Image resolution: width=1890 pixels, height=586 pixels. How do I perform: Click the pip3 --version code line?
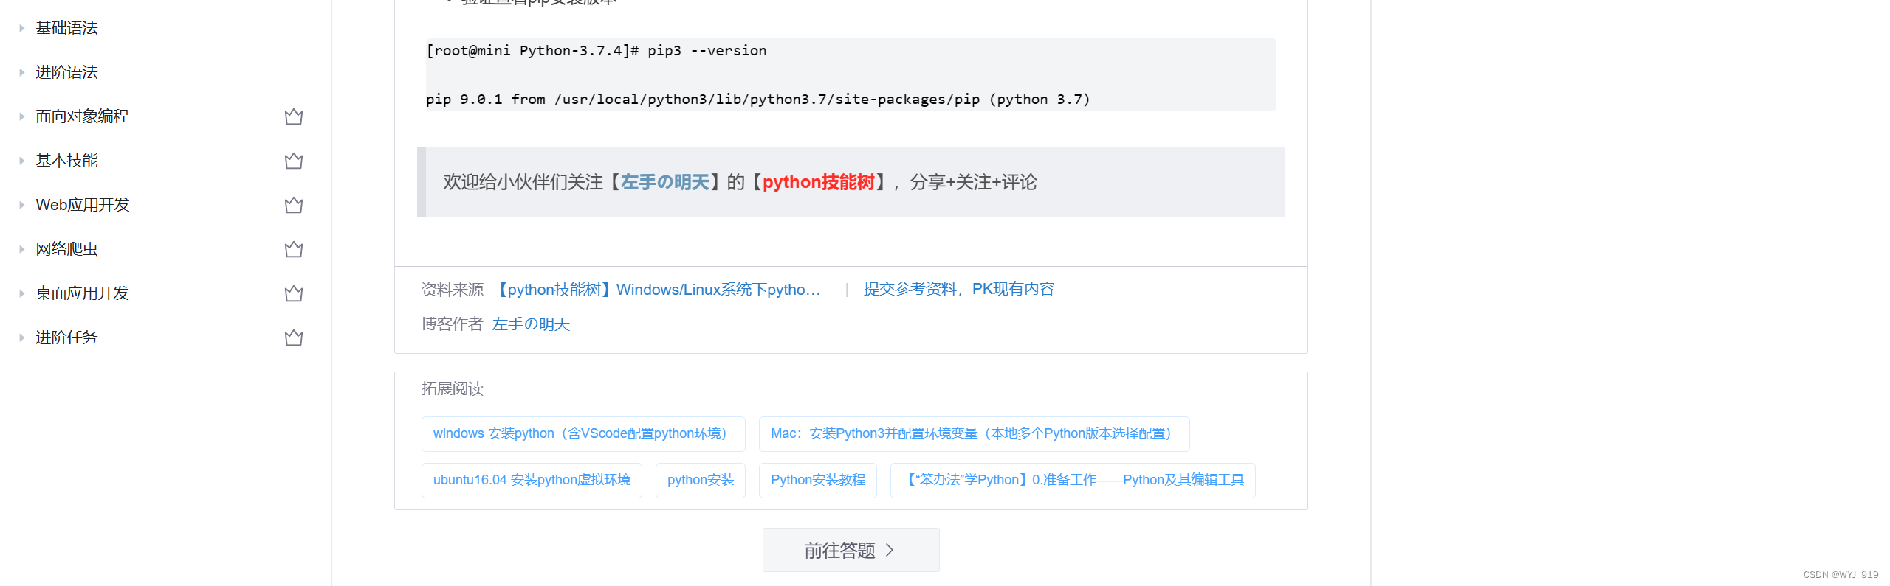point(597,51)
